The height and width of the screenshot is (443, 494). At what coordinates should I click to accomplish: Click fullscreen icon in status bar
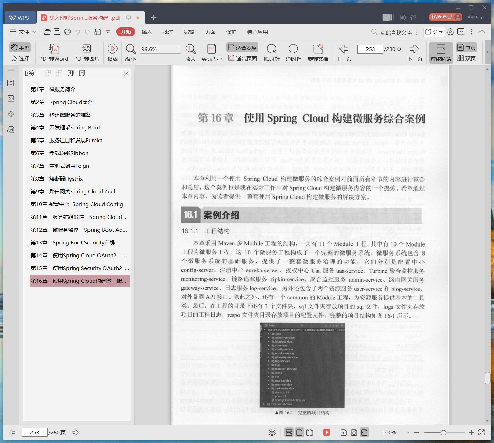click(482, 432)
